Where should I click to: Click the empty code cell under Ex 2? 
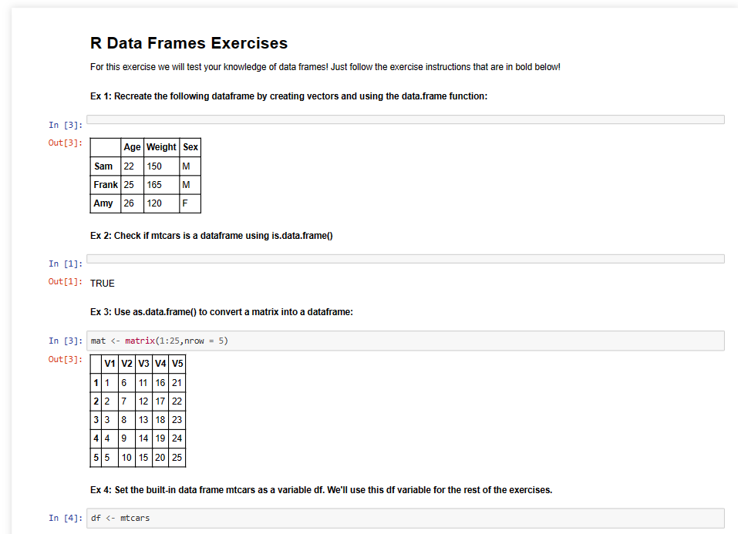click(x=405, y=259)
